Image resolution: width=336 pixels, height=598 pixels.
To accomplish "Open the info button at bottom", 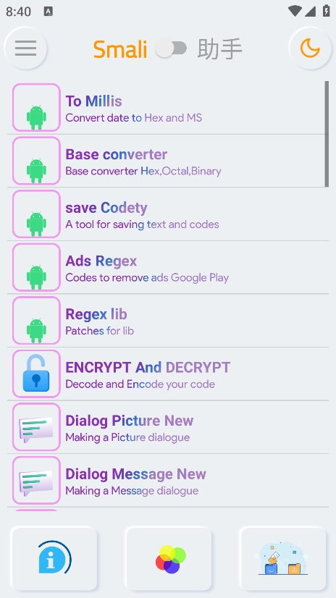I will pyautogui.click(x=54, y=558).
